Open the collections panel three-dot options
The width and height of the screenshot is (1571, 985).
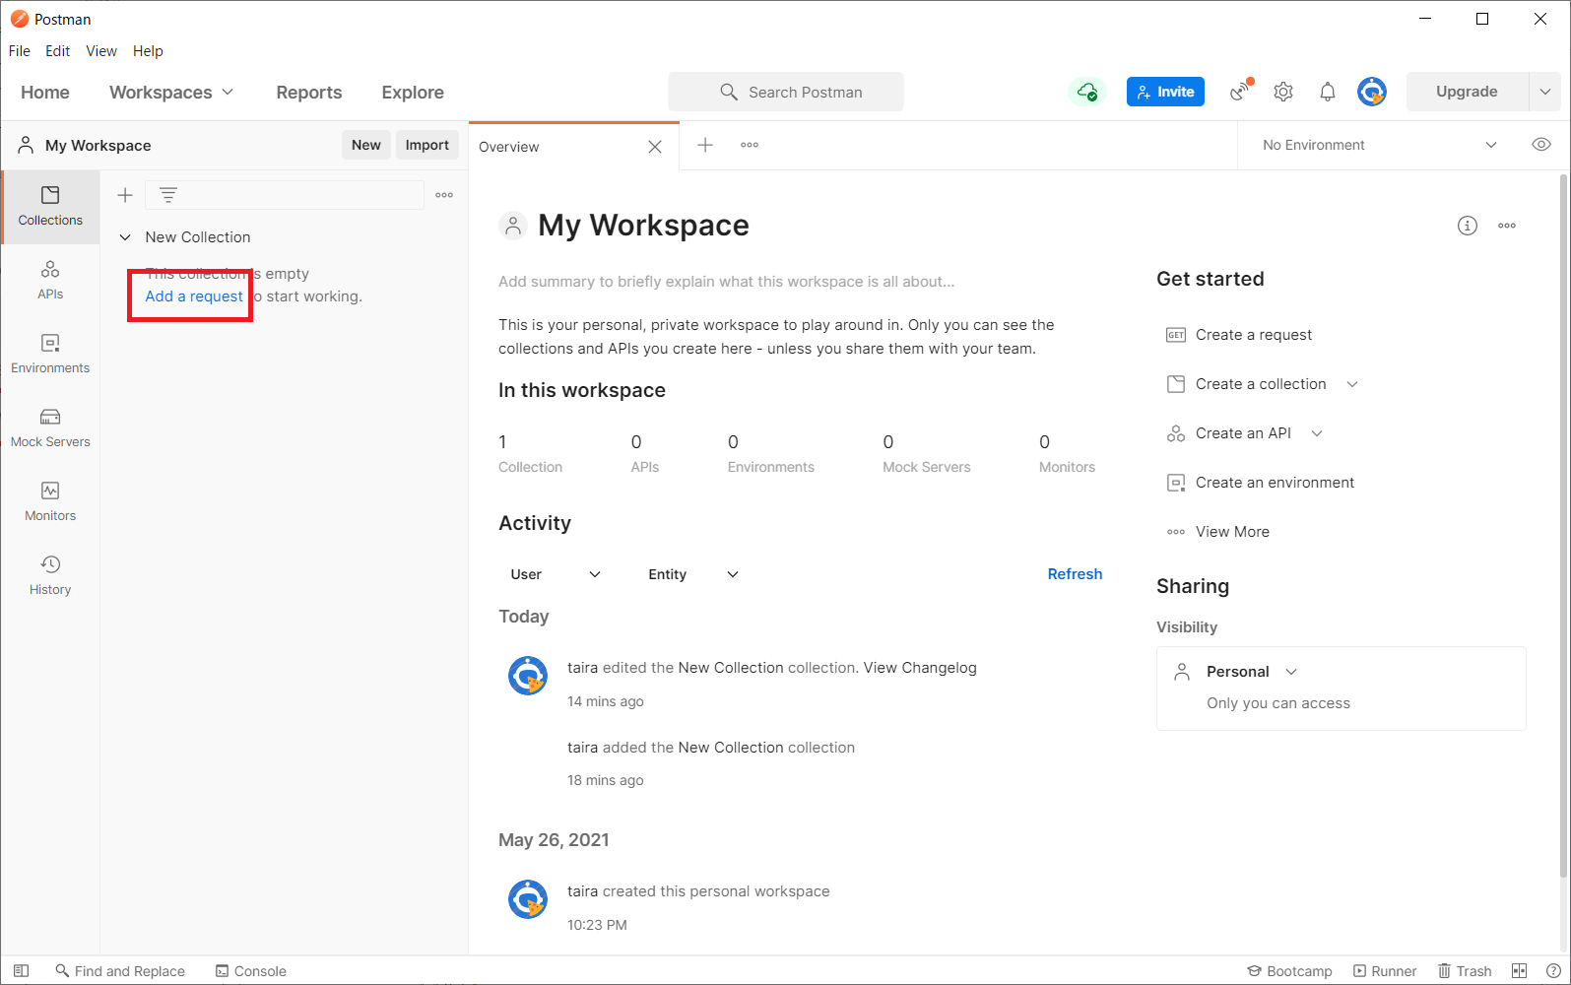click(444, 195)
